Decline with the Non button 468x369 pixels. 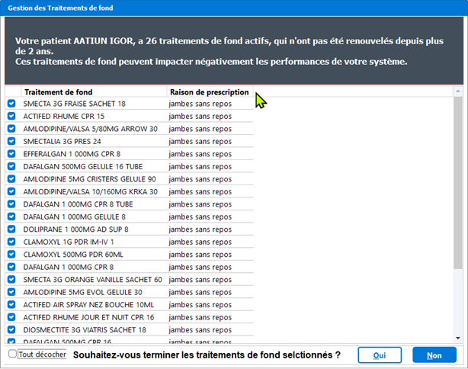434,355
